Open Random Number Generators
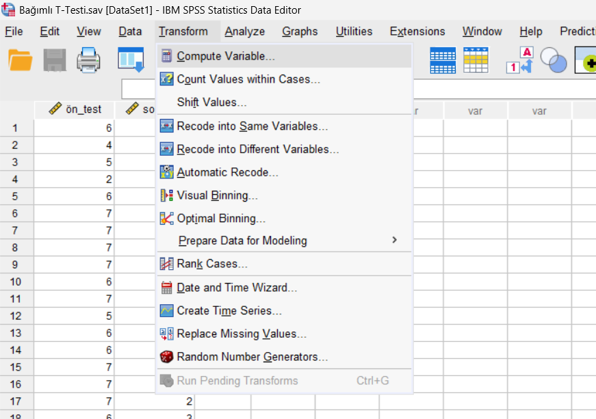The width and height of the screenshot is (596, 419). (252, 357)
